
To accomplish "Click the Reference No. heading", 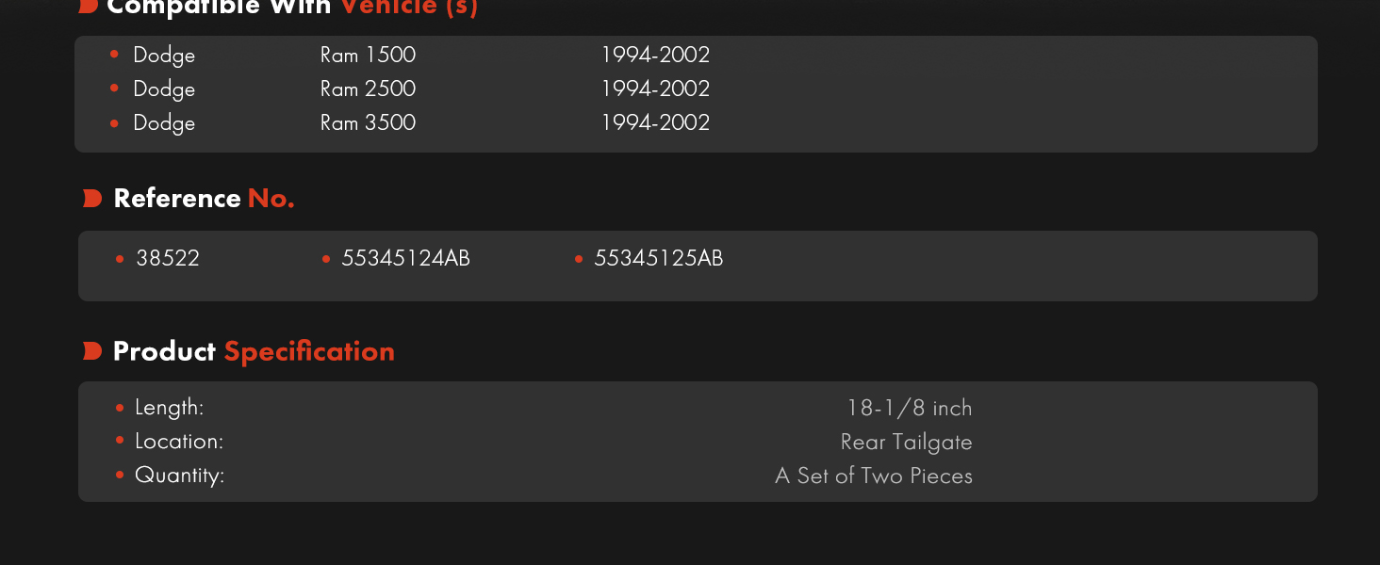I will point(204,199).
